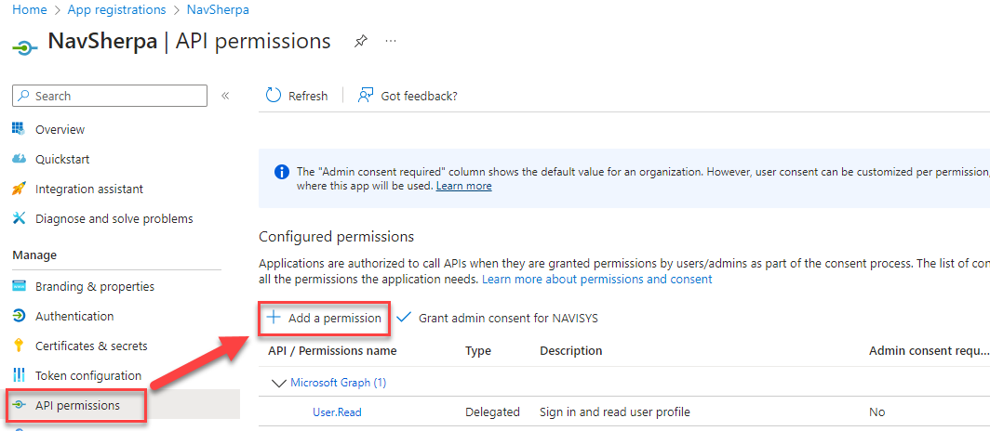
Task: Click the API permissions sidebar icon
Action: tap(19, 405)
